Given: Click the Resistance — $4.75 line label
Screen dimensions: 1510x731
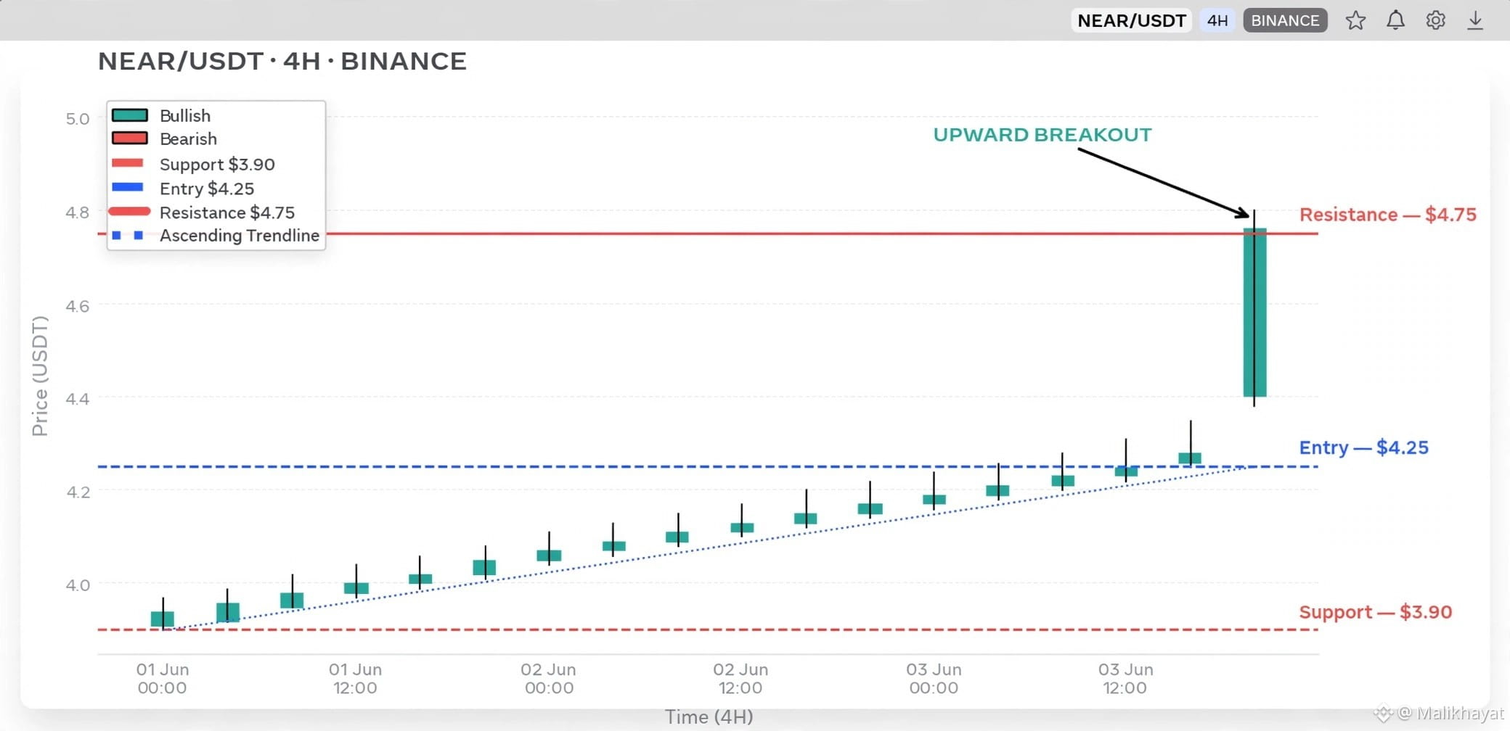Looking at the screenshot, I should point(1387,215).
